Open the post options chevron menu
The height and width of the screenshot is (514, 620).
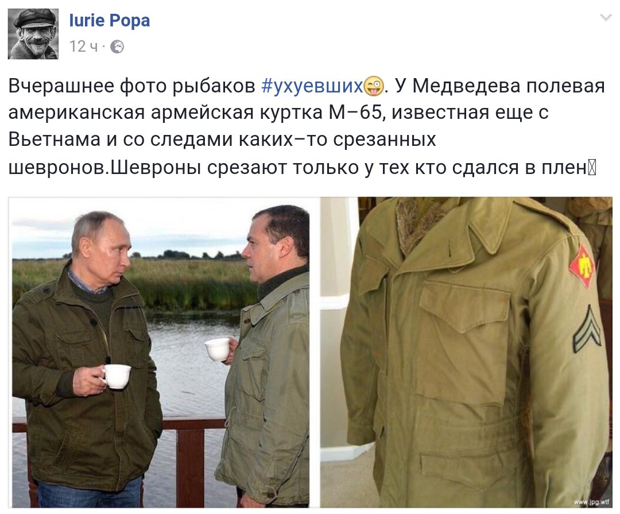606,17
